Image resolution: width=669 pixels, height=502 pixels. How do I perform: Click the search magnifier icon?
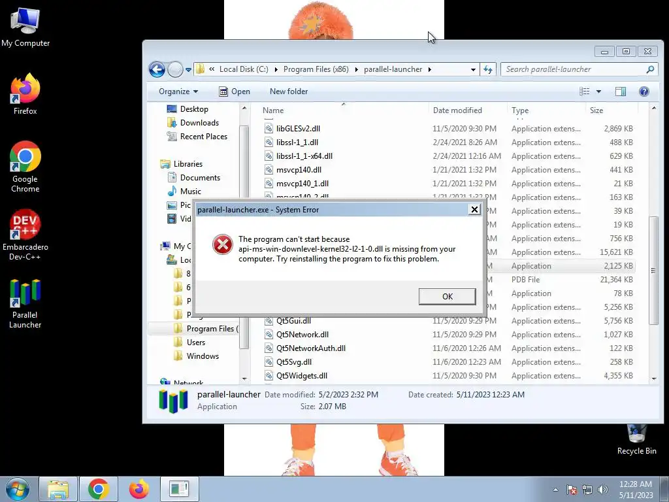coord(650,69)
